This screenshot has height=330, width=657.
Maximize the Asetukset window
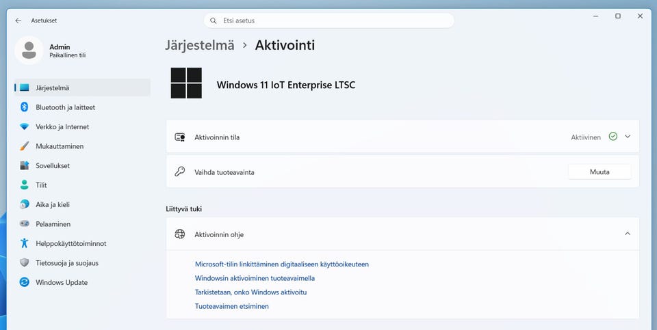[x=618, y=16]
